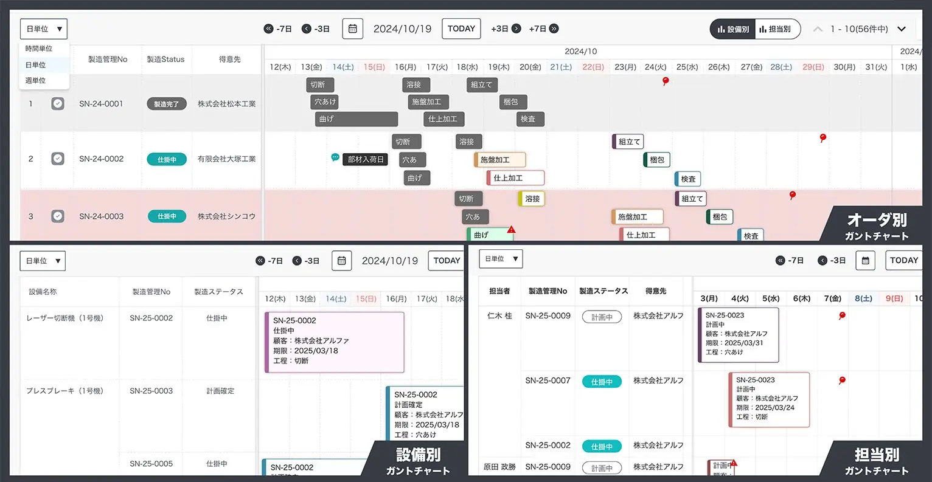Toggle the checkbox for SN-24-0001 row
The height and width of the screenshot is (482, 932).
pyautogui.click(x=58, y=104)
